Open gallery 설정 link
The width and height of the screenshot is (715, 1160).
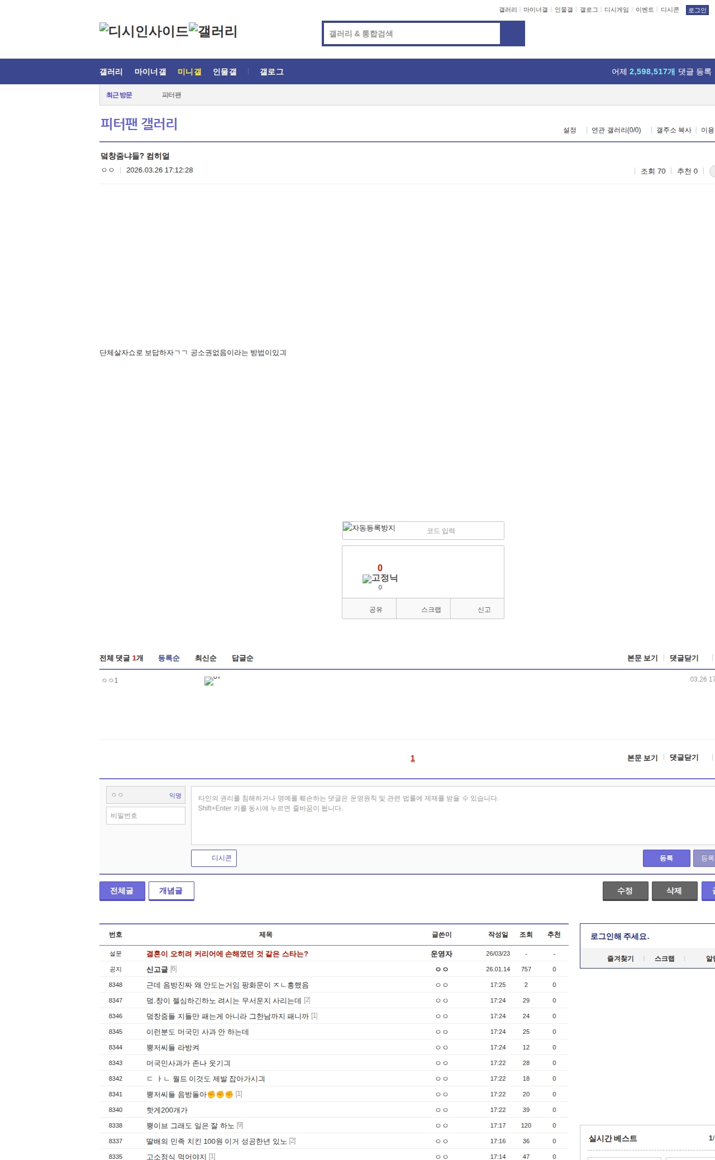[569, 130]
